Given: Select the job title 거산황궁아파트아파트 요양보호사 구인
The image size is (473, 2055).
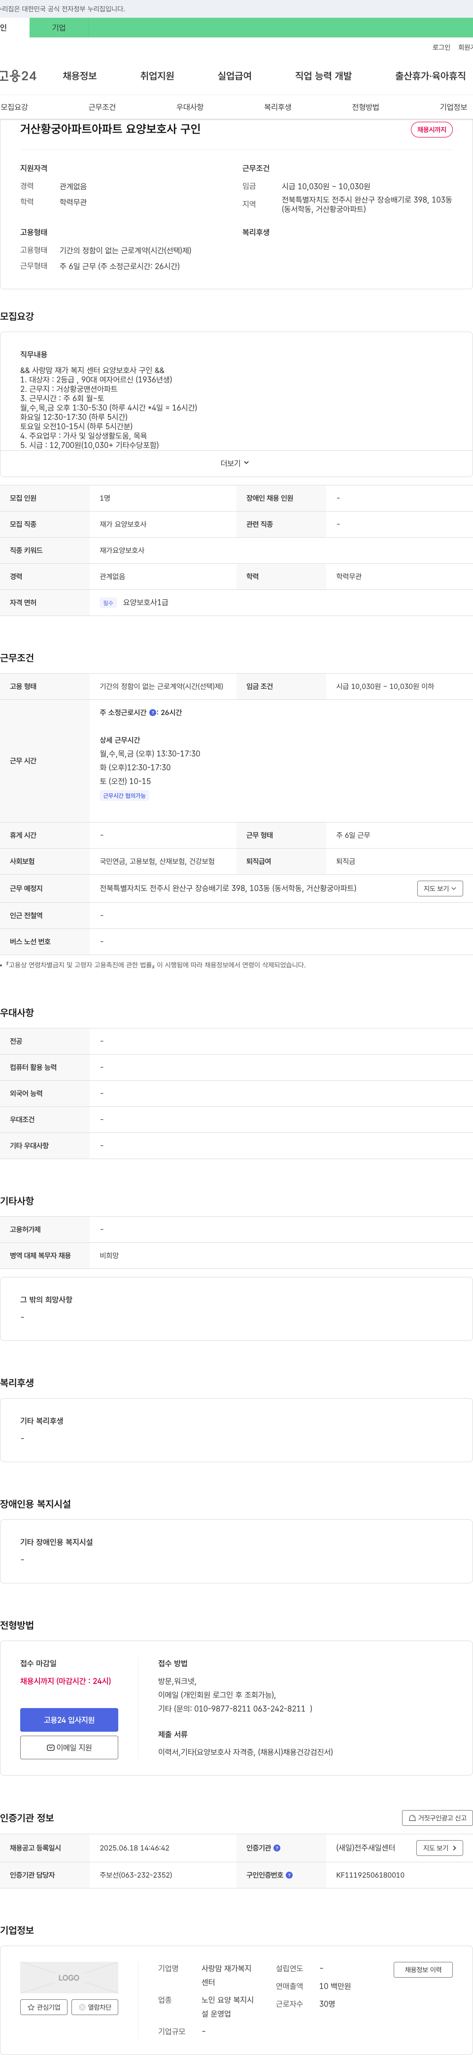Looking at the screenshot, I should point(110,129).
